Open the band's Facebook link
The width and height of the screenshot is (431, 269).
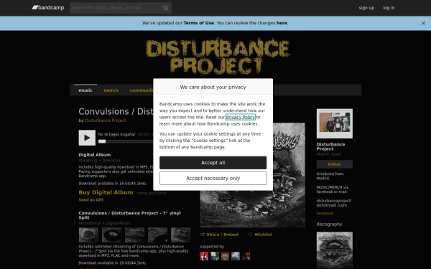pyautogui.click(x=325, y=213)
